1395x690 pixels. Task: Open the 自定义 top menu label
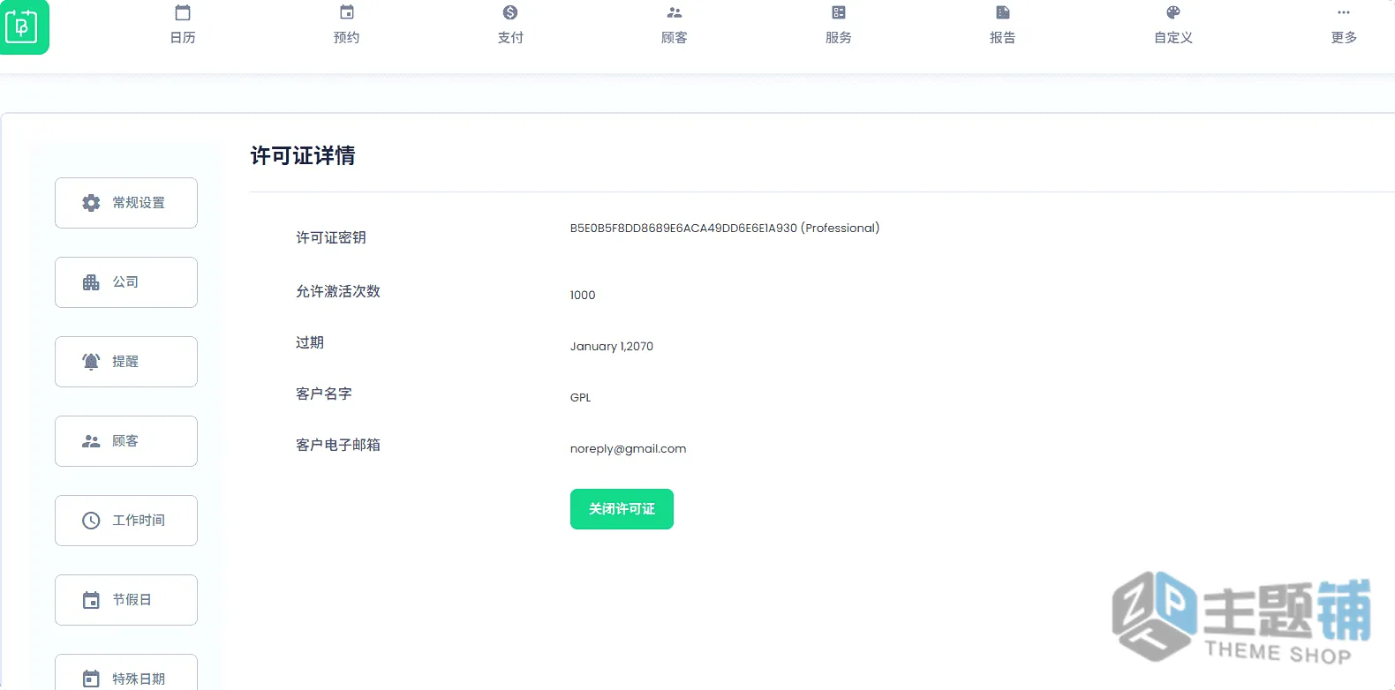coord(1173,37)
